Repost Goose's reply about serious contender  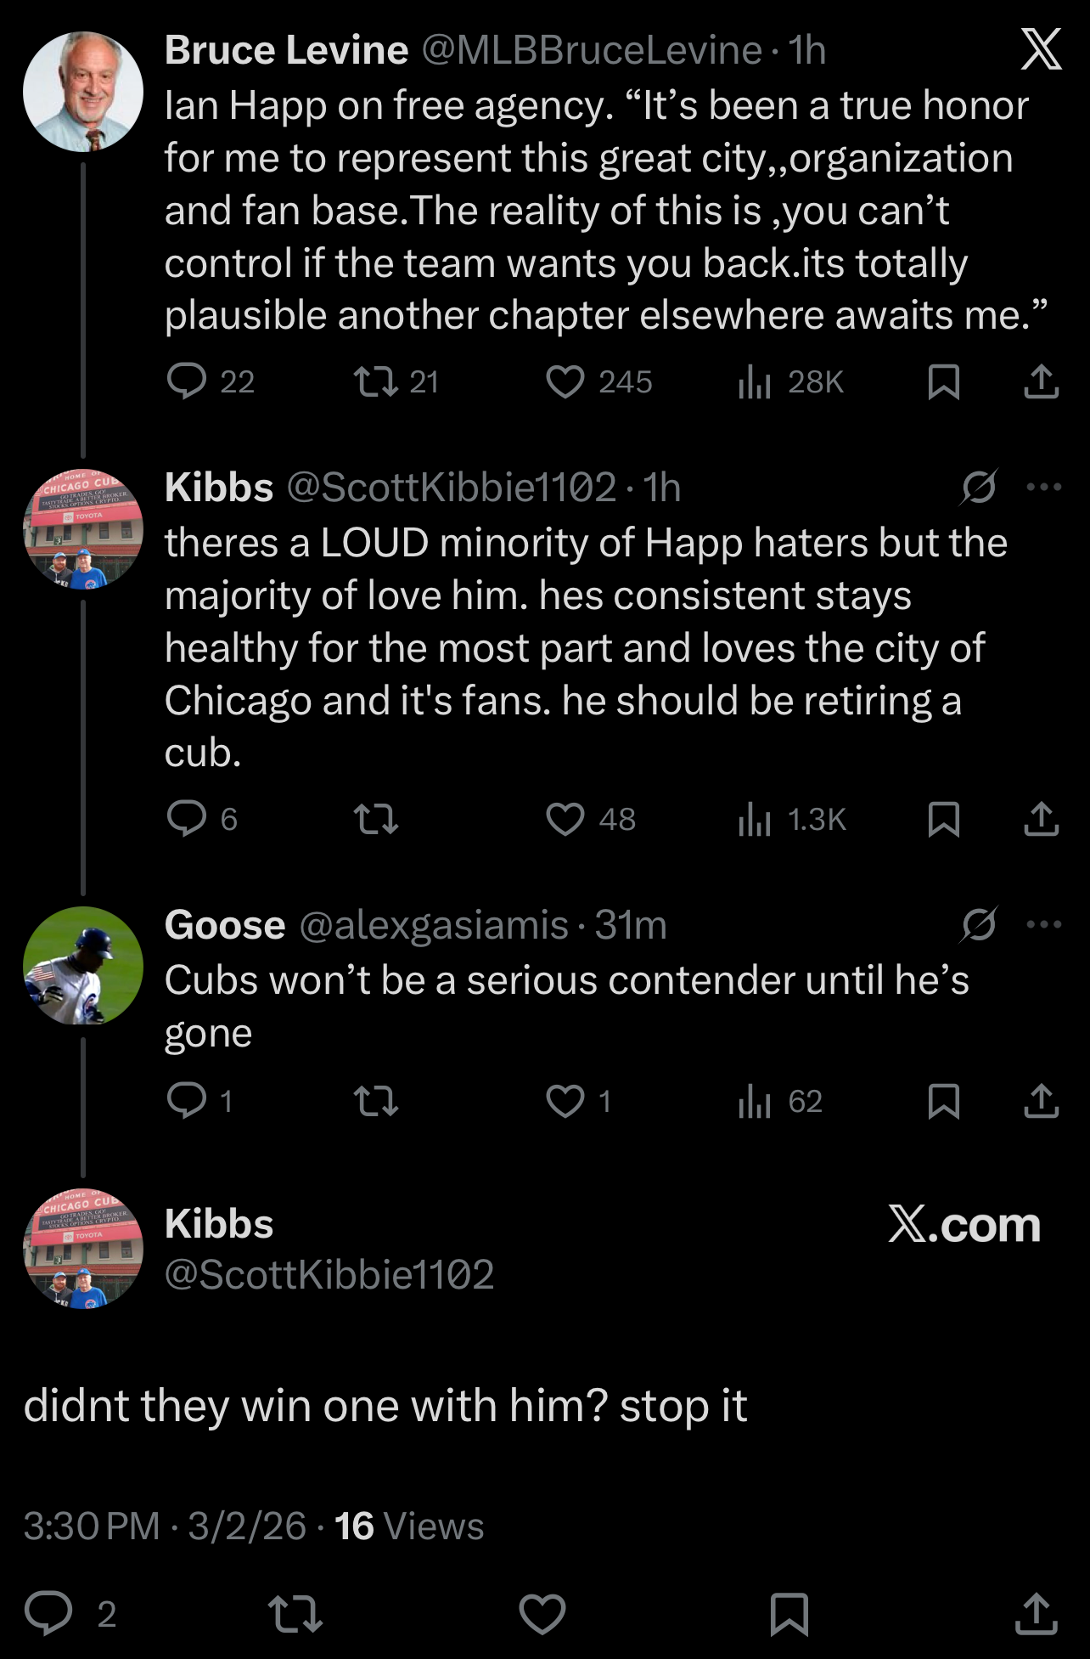click(x=376, y=1101)
